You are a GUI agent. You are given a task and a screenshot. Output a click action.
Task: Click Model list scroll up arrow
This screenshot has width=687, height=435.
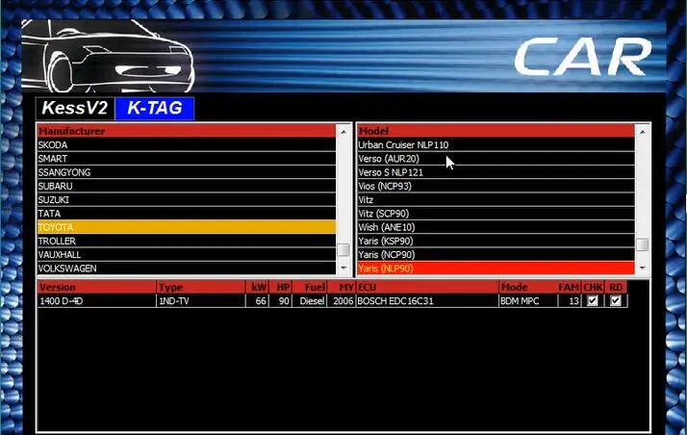(x=643, y=132)
